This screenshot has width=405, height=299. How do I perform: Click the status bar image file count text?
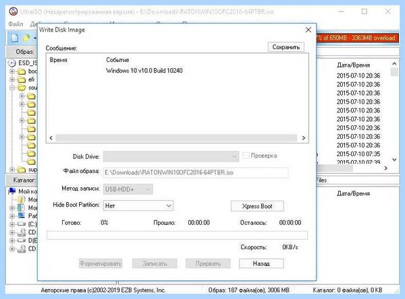[248, 290]
